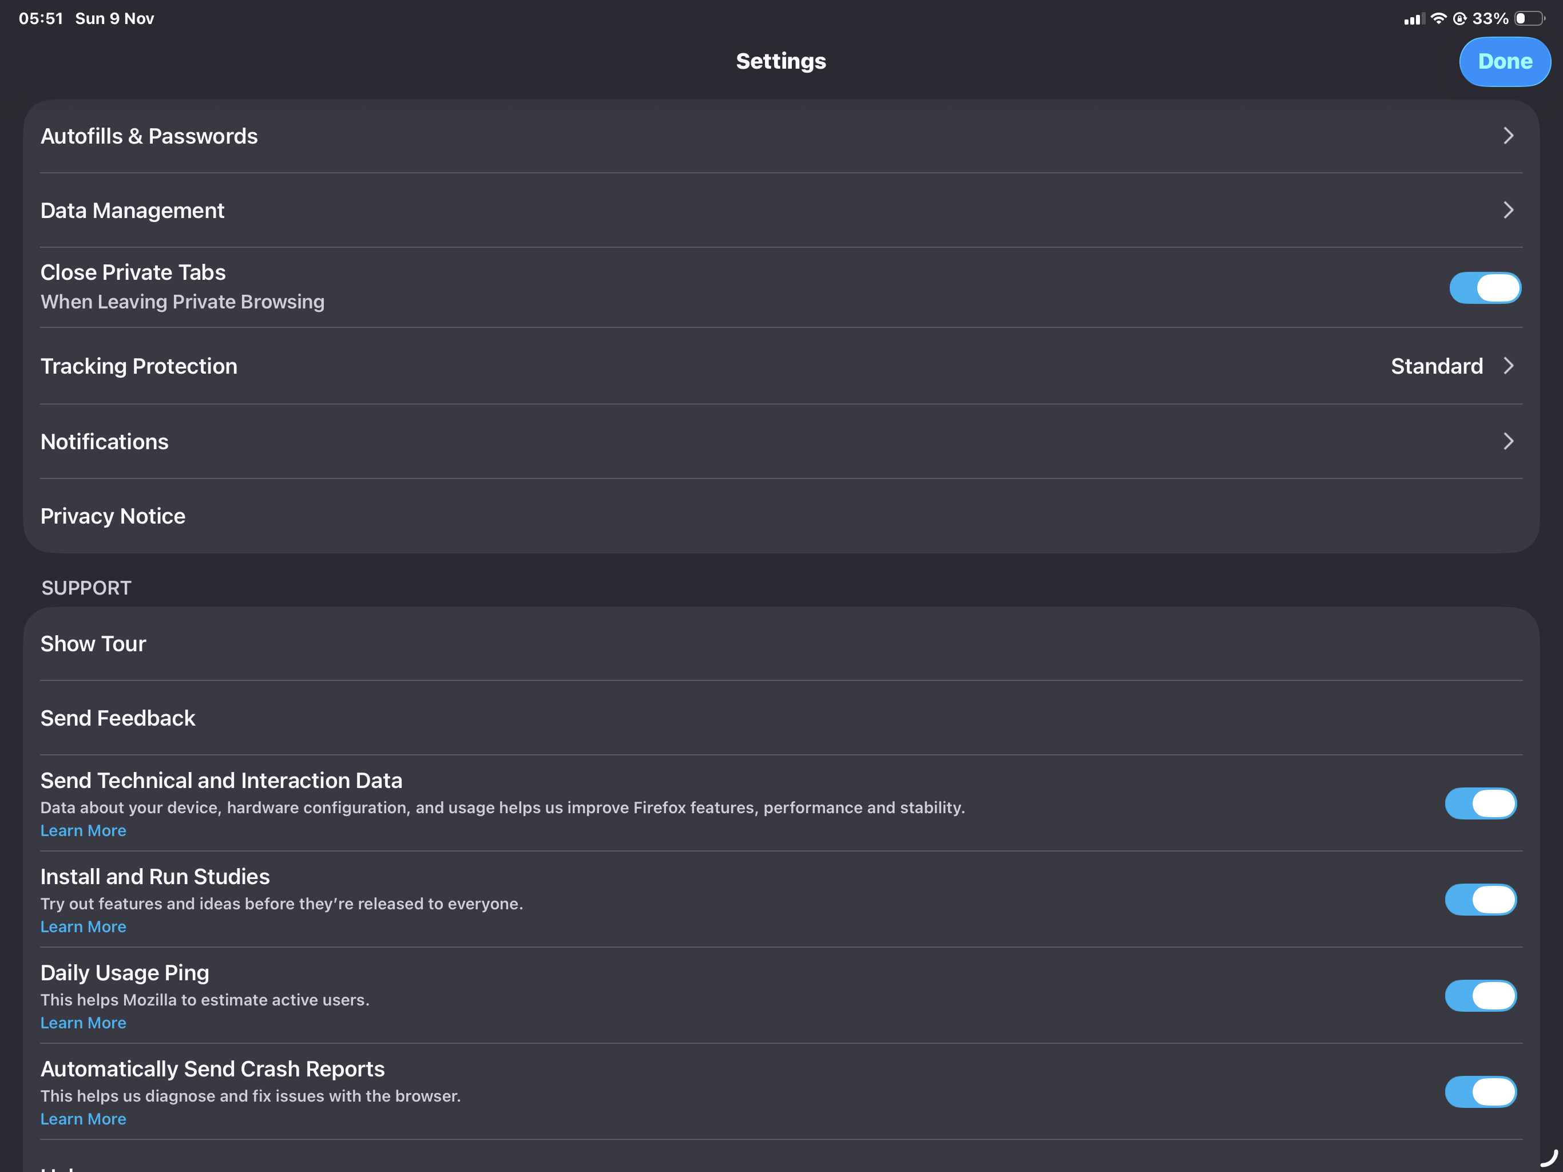1563x1172 pixels.
Task: Toggle the Daily Usage Ping switch
Action: [1480, 996]
